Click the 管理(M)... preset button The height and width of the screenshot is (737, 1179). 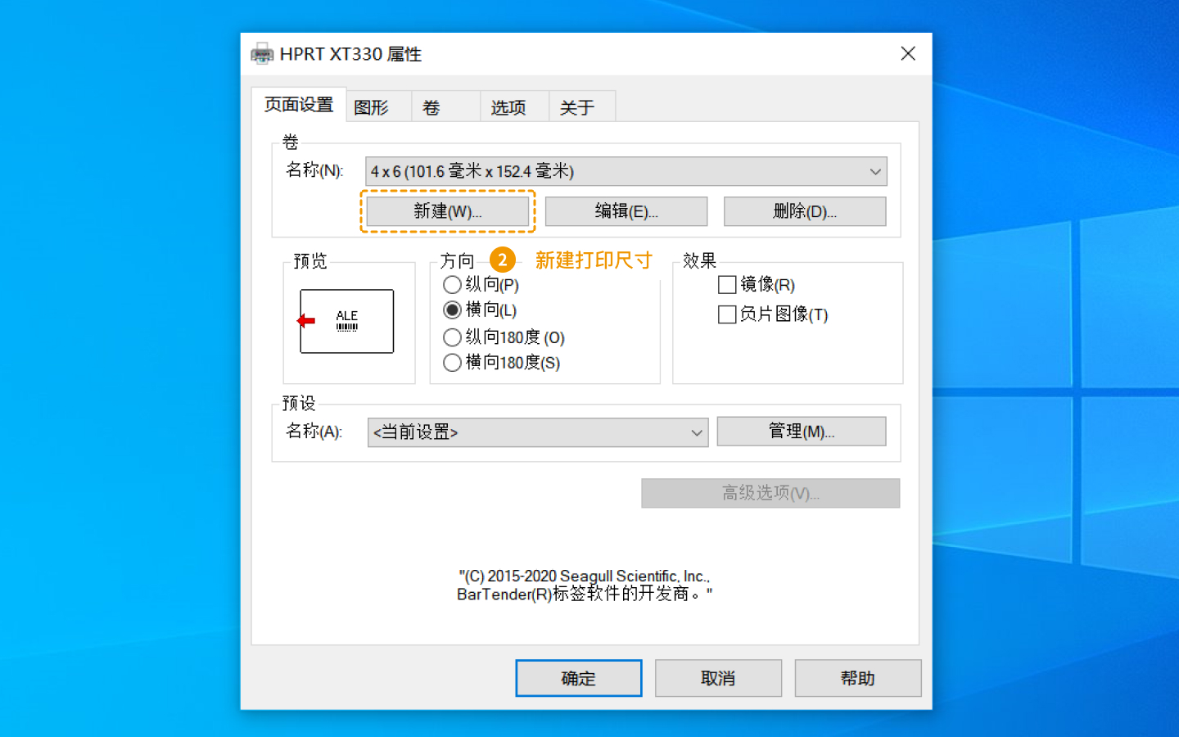pyautogui.click(x=802, y=432)
